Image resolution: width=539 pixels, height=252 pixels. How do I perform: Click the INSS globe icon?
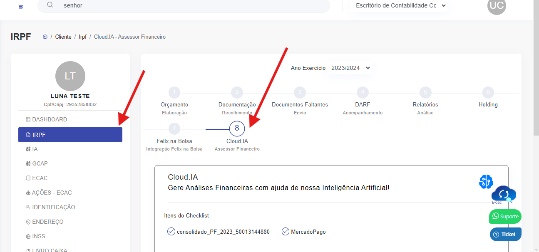click(x=28, y=236)
